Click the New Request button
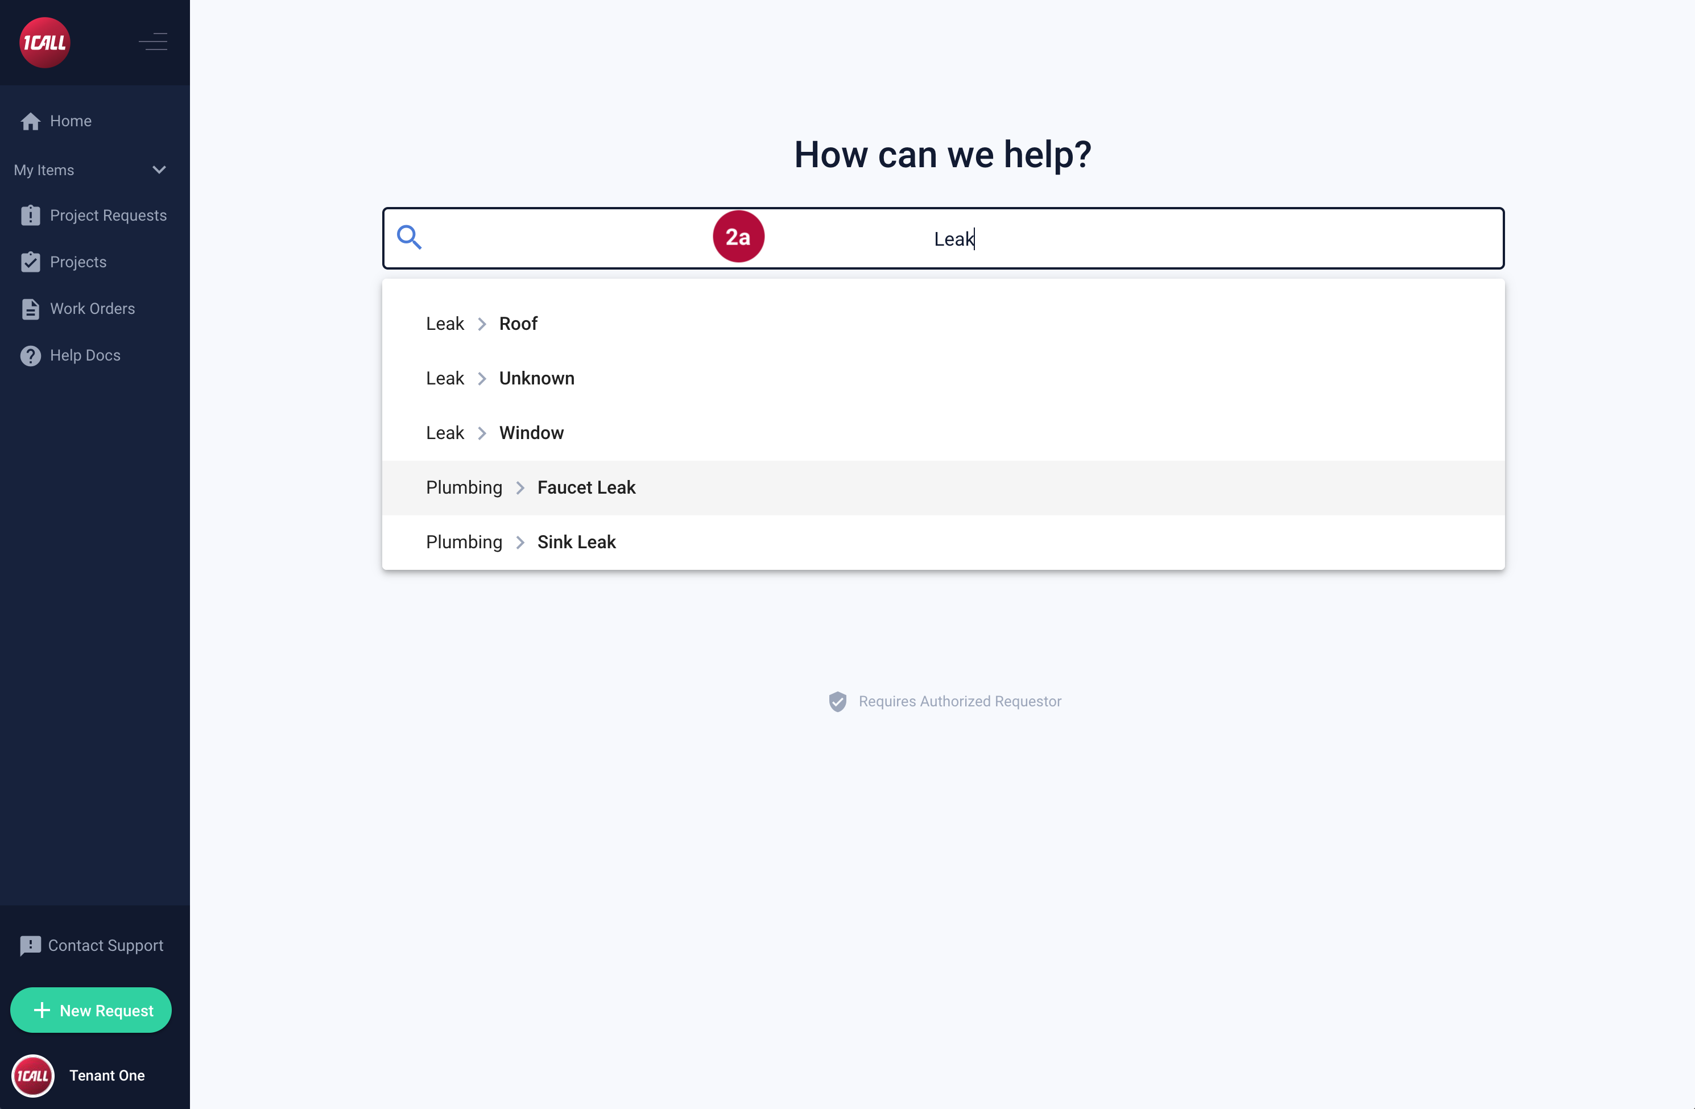 91,1010
